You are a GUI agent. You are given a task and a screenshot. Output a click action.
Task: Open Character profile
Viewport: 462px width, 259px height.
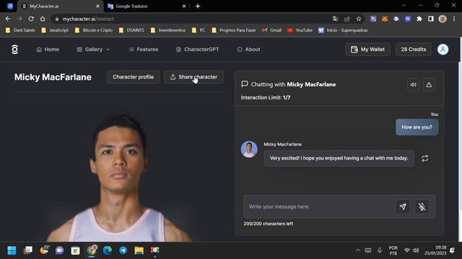click(133, 77)
